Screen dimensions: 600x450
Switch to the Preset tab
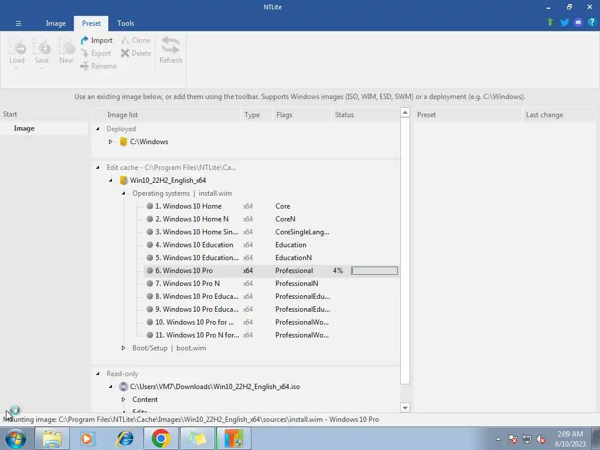point(91,23)
